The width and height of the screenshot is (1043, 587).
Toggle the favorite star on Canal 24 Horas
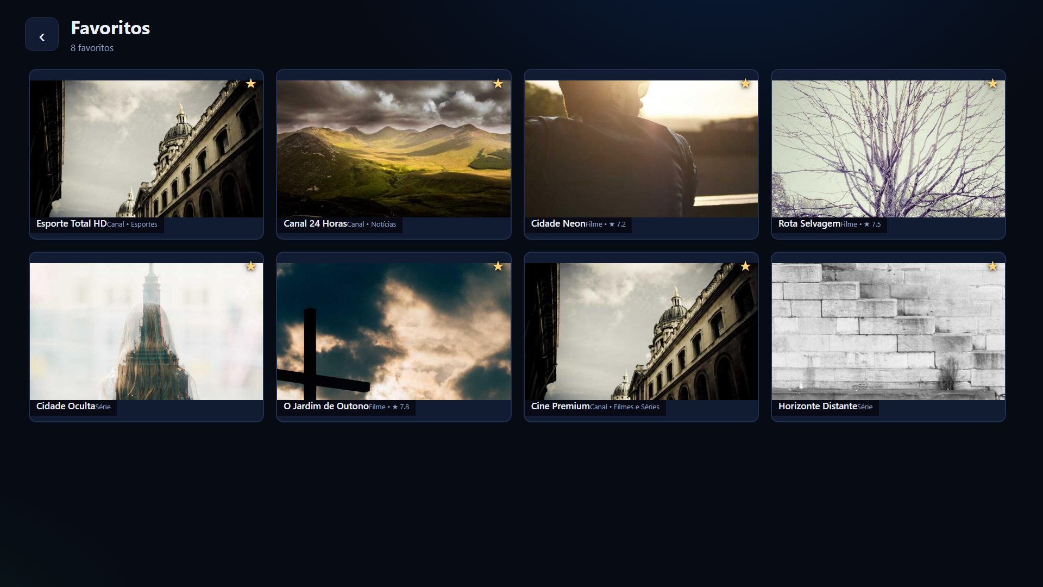[498, 84]
